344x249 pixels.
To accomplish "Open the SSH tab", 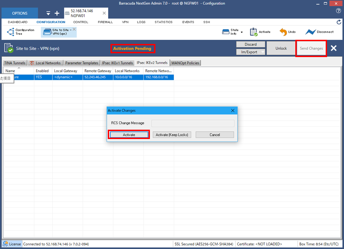I will tap(207, 22).
